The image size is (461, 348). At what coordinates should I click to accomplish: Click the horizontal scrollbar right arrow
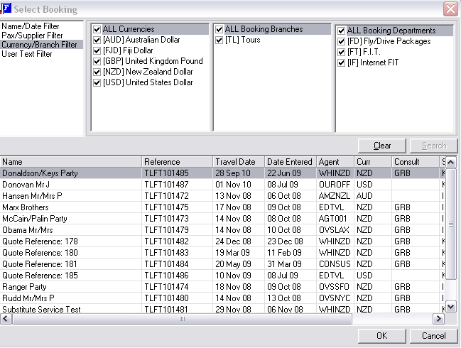(x=438, y=319)
